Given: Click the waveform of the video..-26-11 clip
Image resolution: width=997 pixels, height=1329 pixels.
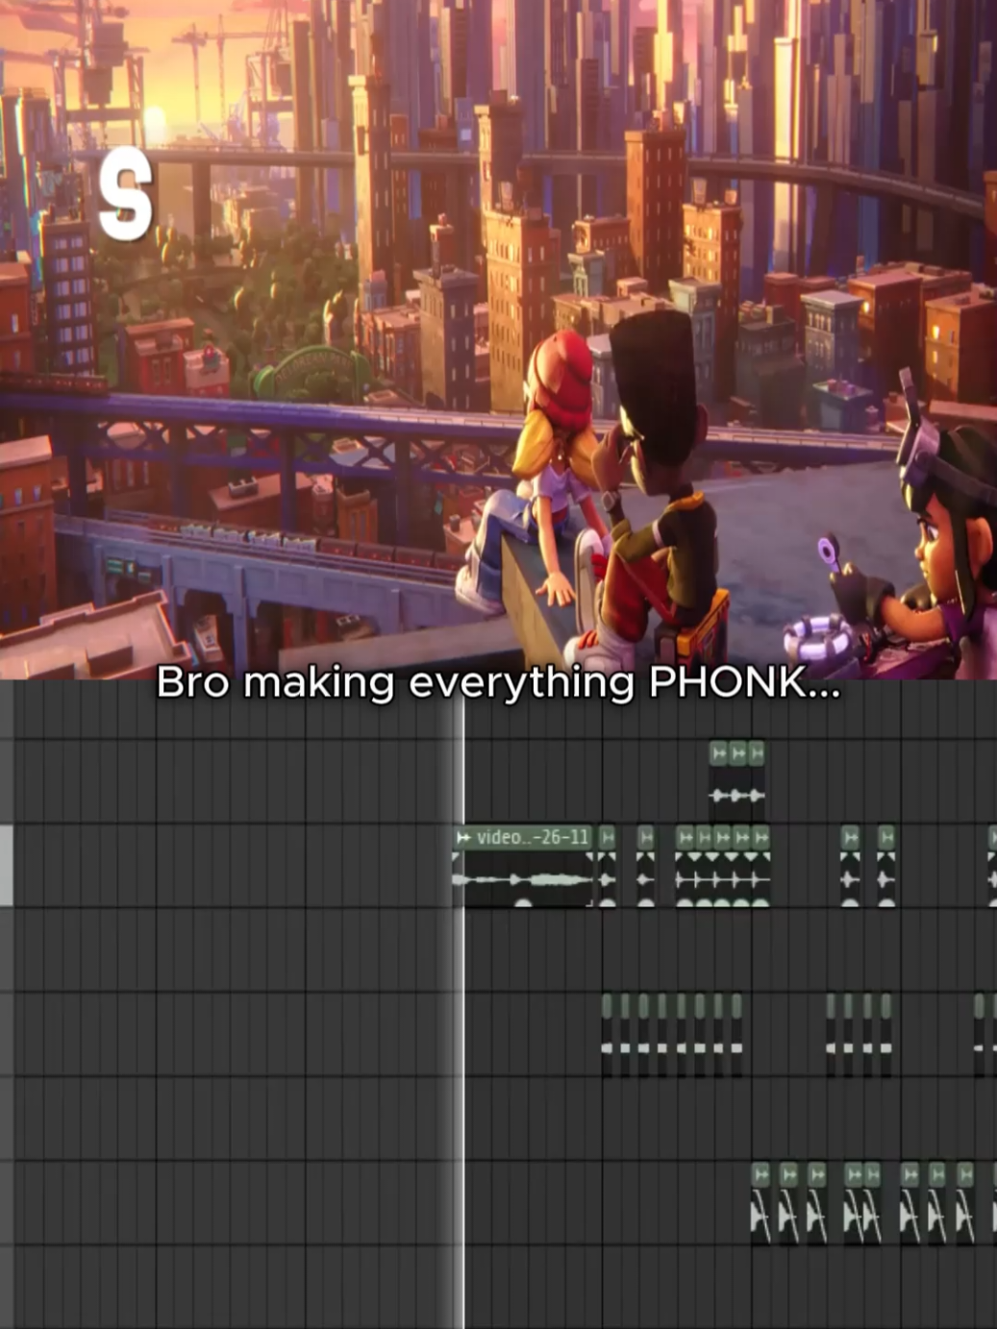Looking at the screenshot, I should click(x=524, y=879).
